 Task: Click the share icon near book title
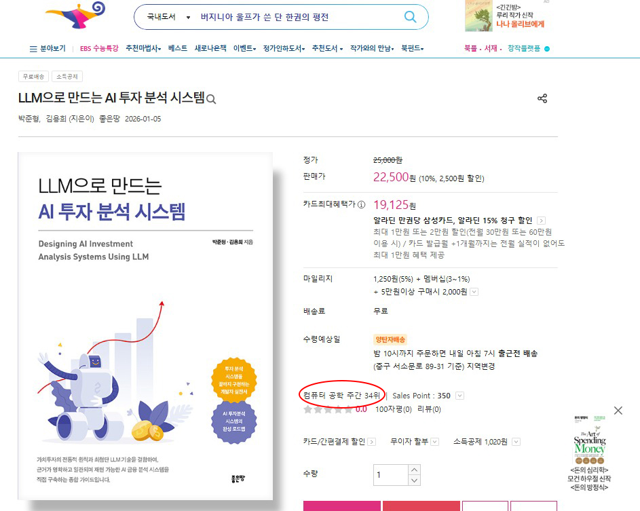point(542,98)
